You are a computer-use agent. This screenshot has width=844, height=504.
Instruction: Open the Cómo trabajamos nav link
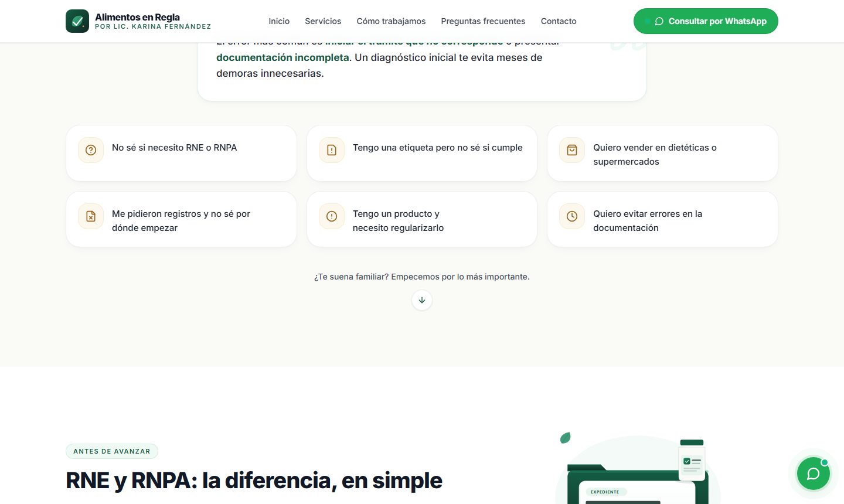(391, 21)
